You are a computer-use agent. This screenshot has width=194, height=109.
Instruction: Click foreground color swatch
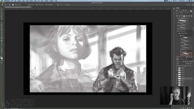point(1,58)
